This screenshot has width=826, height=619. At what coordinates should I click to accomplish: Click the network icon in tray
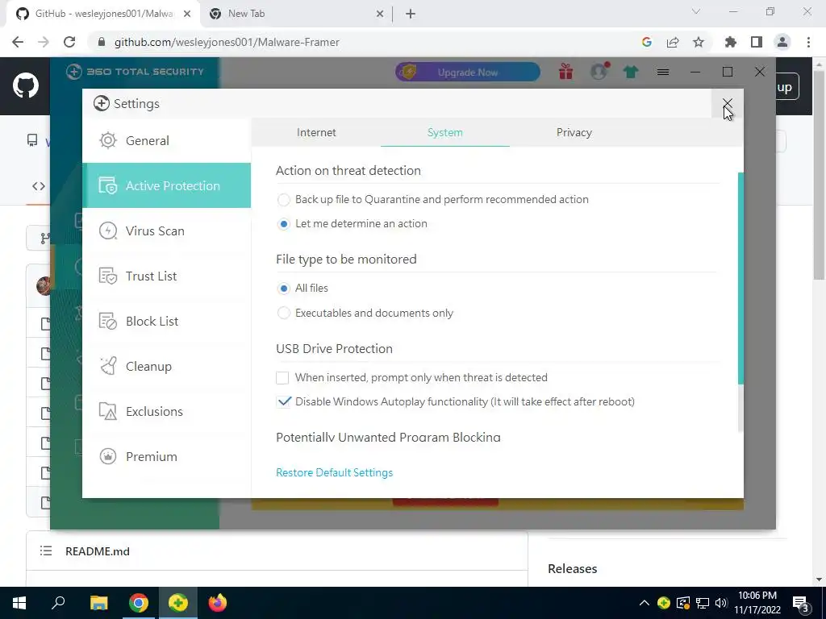pyautogui.click(x=703, y=603)
